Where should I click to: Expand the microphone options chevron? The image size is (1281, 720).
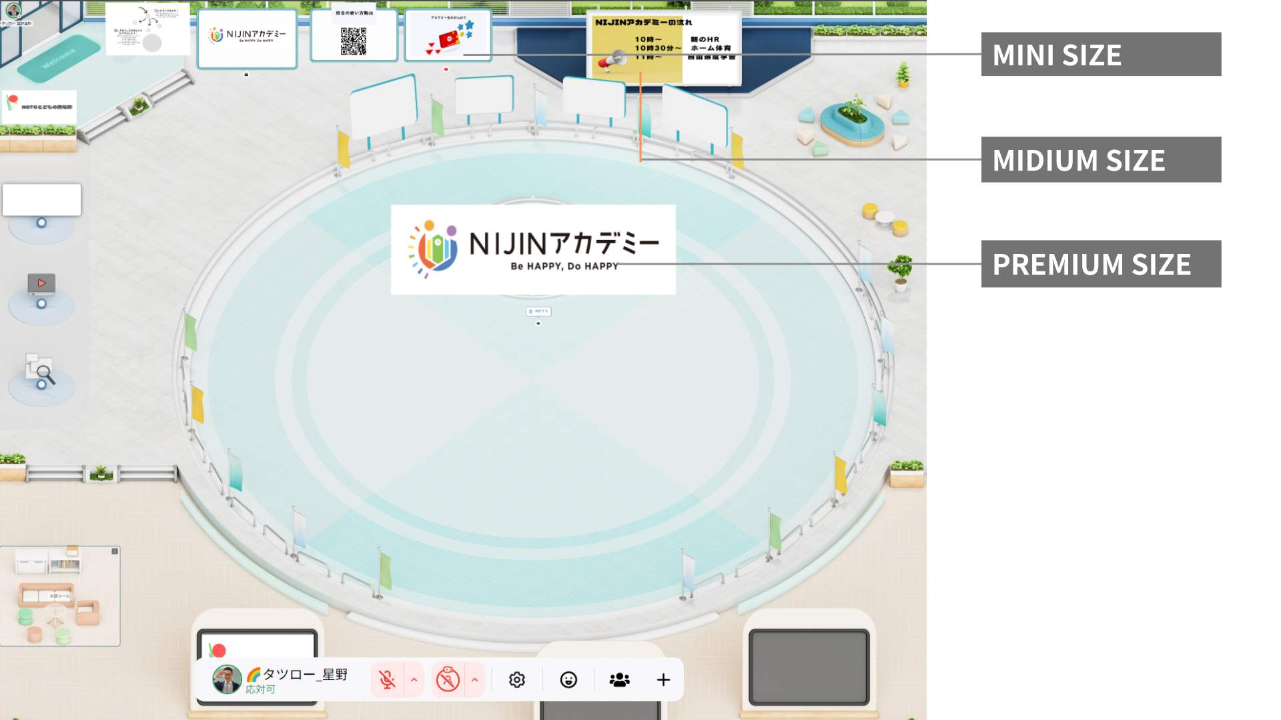[x=414, y=680]
